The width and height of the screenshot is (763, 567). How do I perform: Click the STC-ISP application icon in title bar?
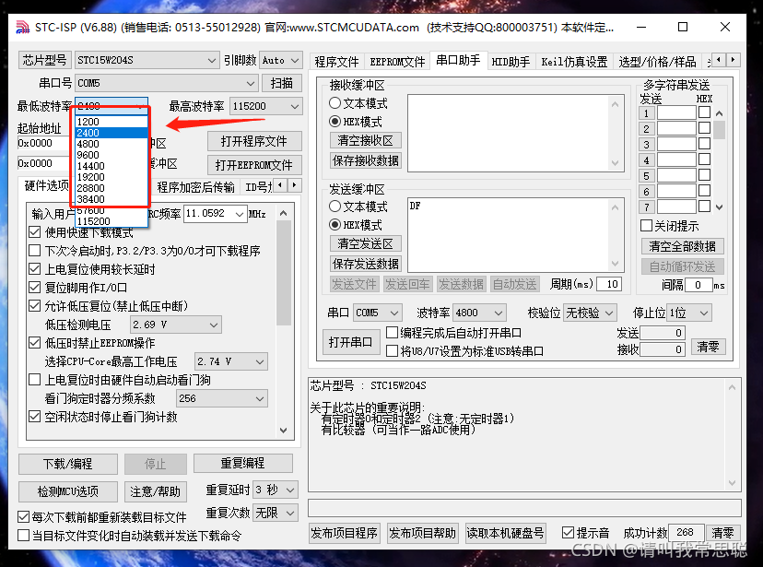pos(22,28)
